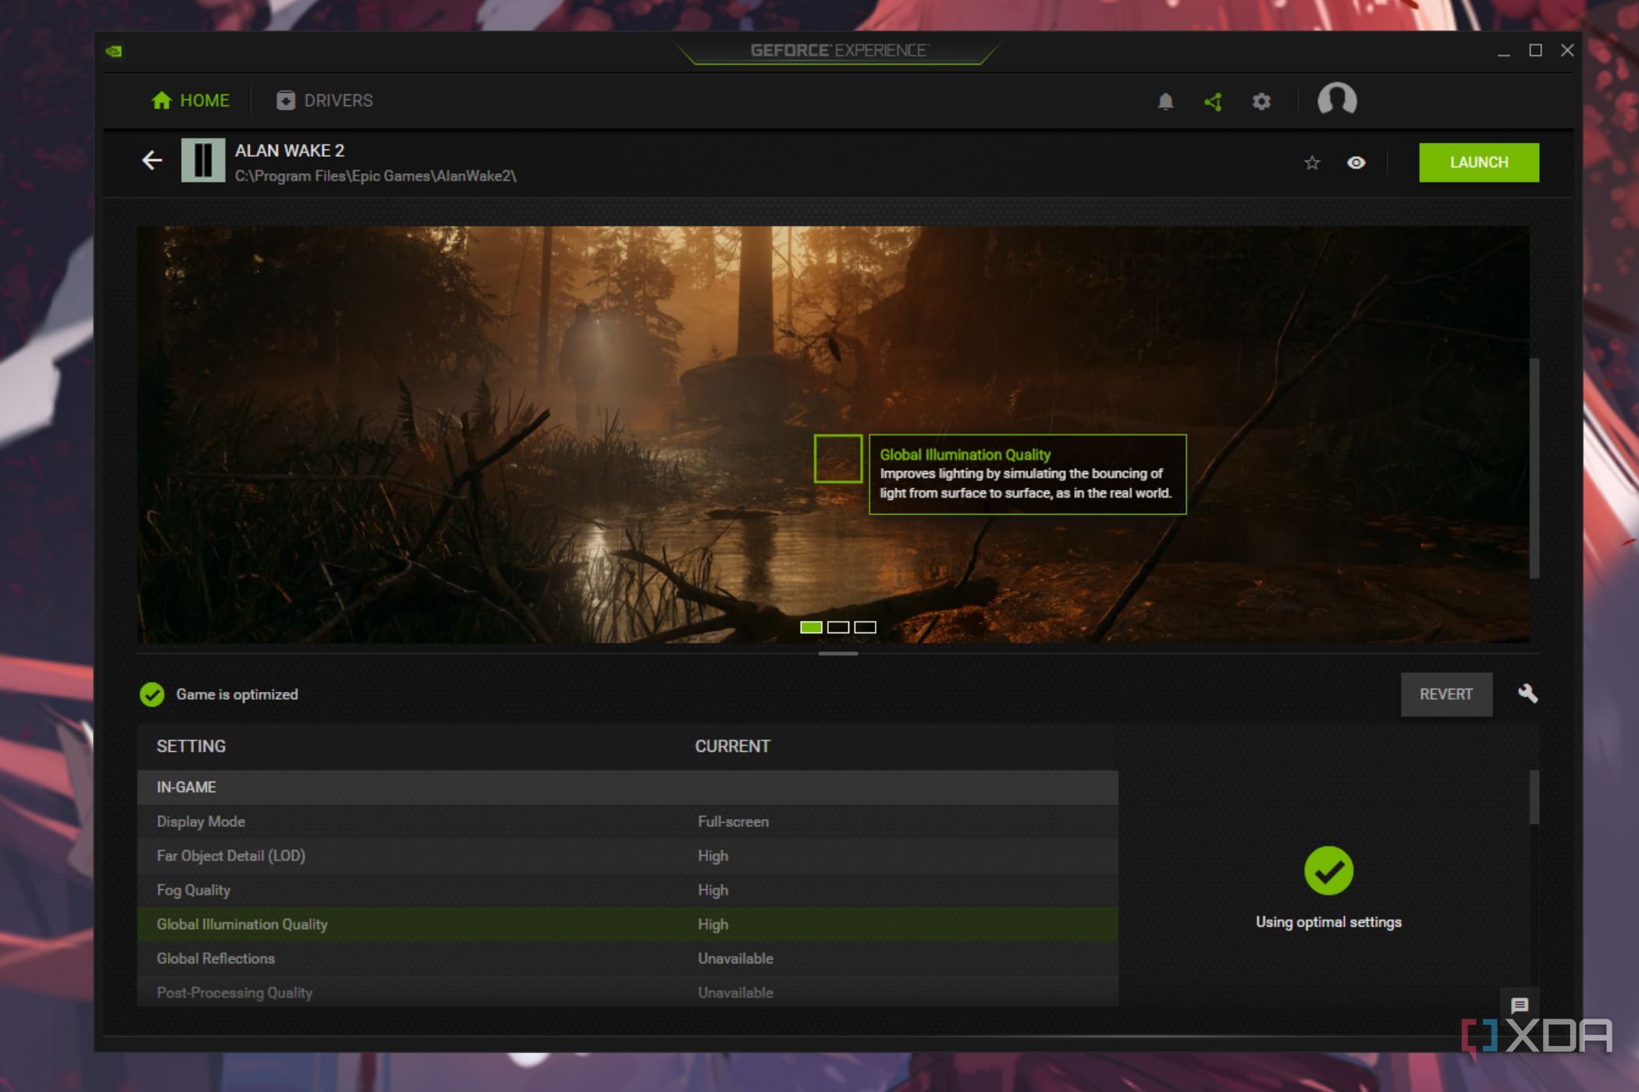
Task: Click the Alan Wake 2 game thumbnail
Action: [x=203, y=160]
